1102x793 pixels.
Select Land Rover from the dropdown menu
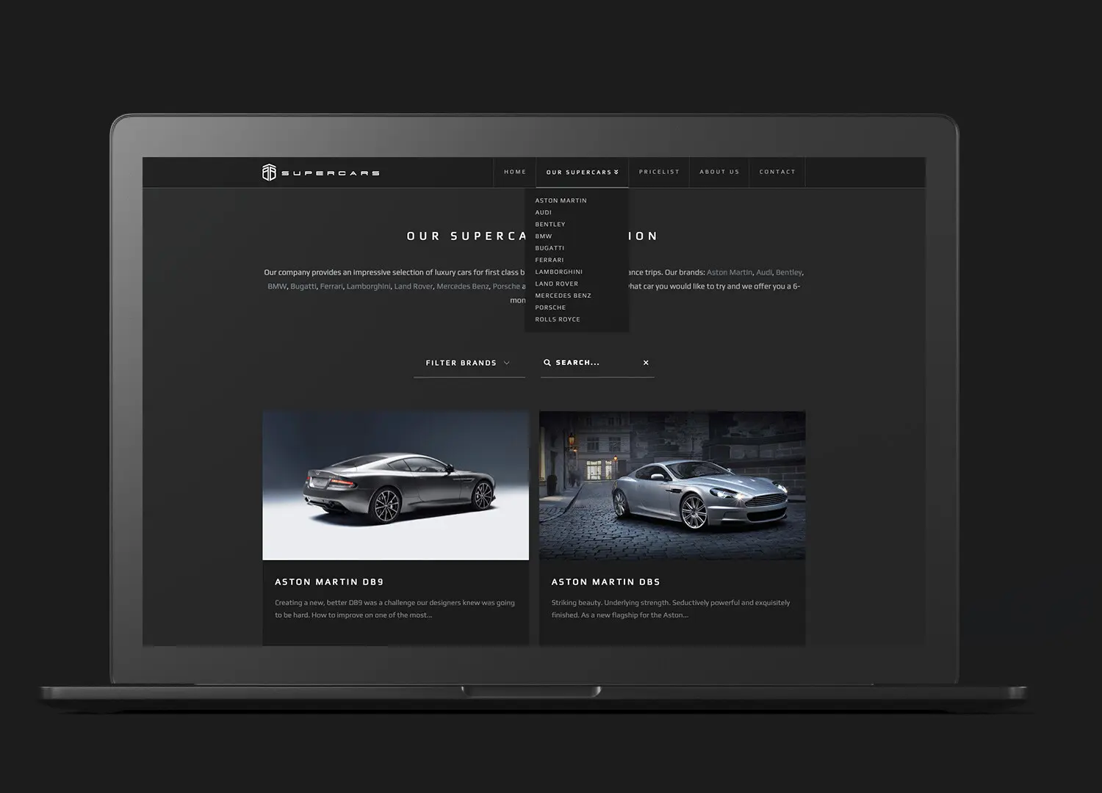556,283
